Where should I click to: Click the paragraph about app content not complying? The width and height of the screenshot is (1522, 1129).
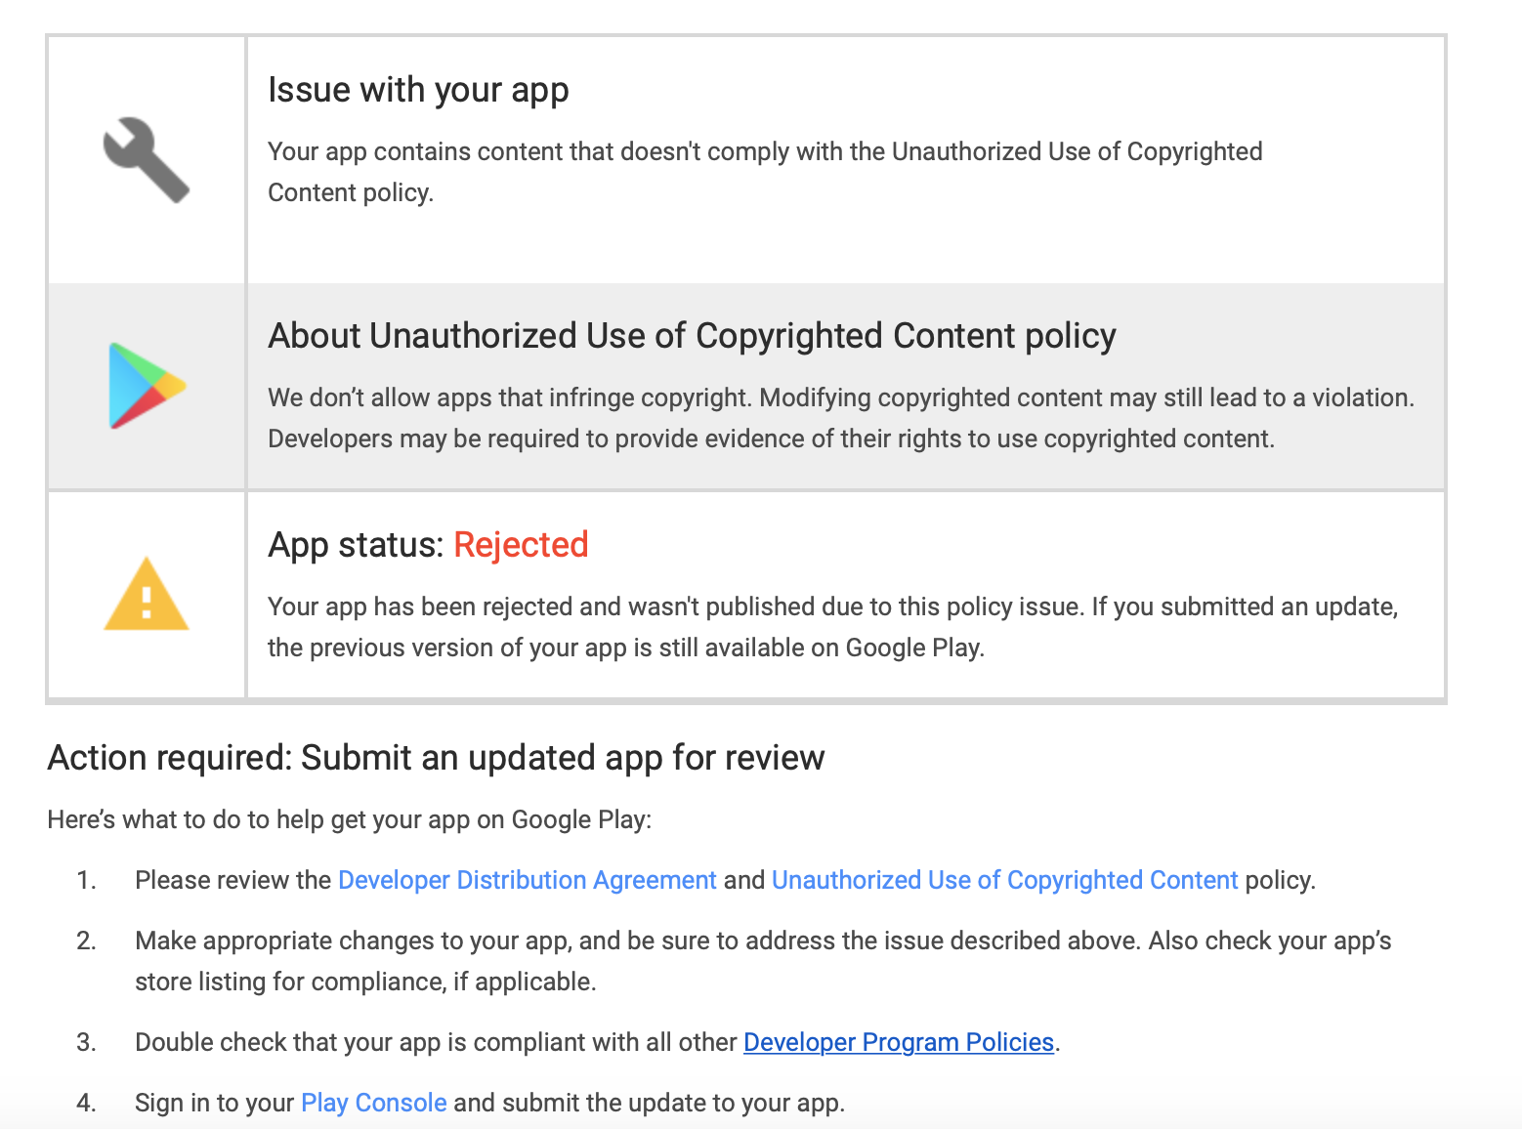[765, 172]
